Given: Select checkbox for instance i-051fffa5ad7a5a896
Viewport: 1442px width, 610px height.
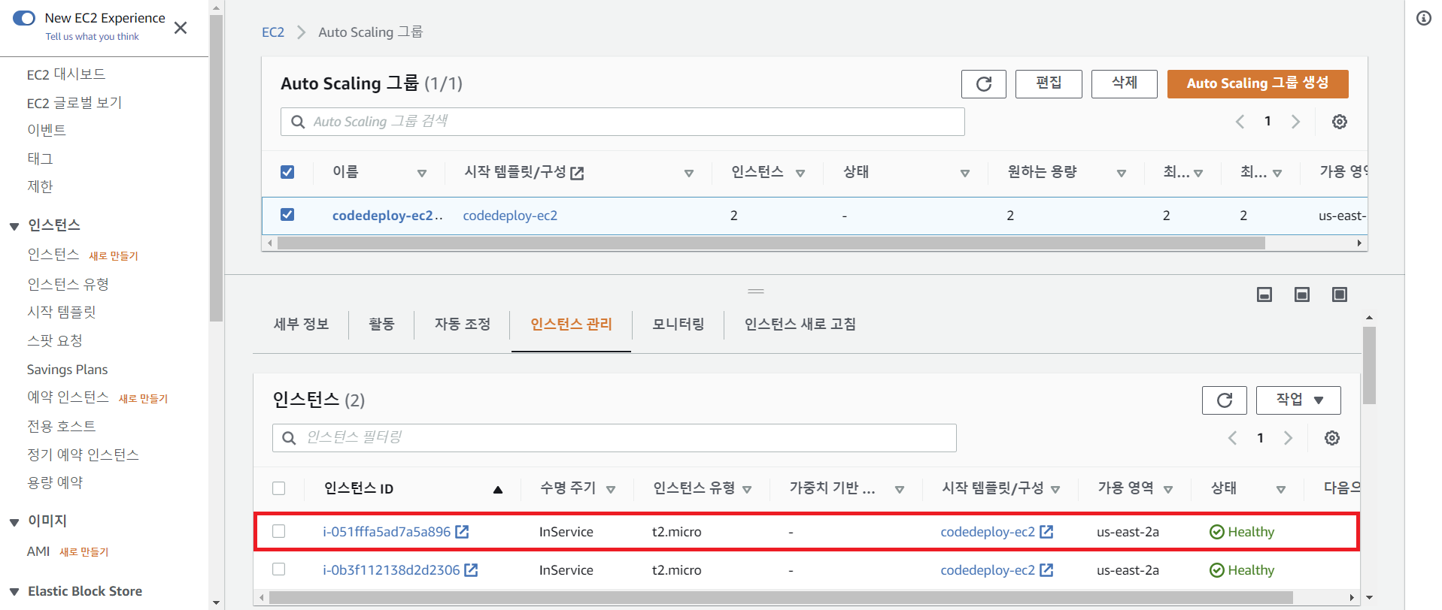Looking at the screenshot, I should click(x=279, y=531).
